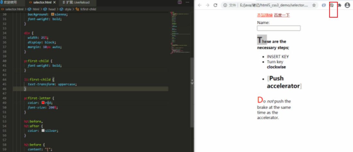Image resolution: width=353 pixels, height=152 pixels.
Task: Click the Name text input field
Action: click(x=279, y=28)
